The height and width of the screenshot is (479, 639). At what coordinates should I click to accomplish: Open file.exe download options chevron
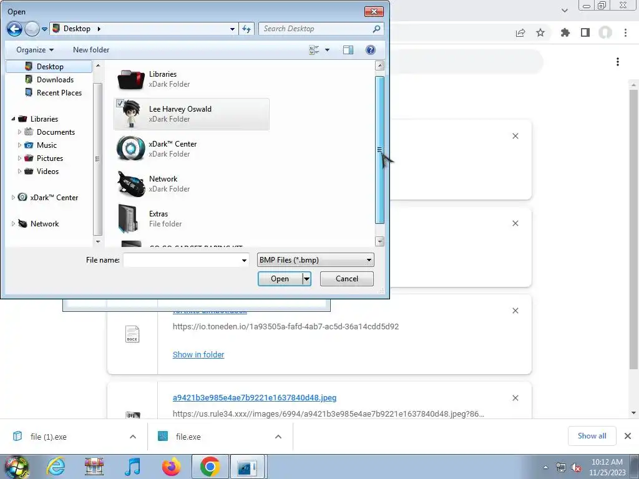[278, 437]
